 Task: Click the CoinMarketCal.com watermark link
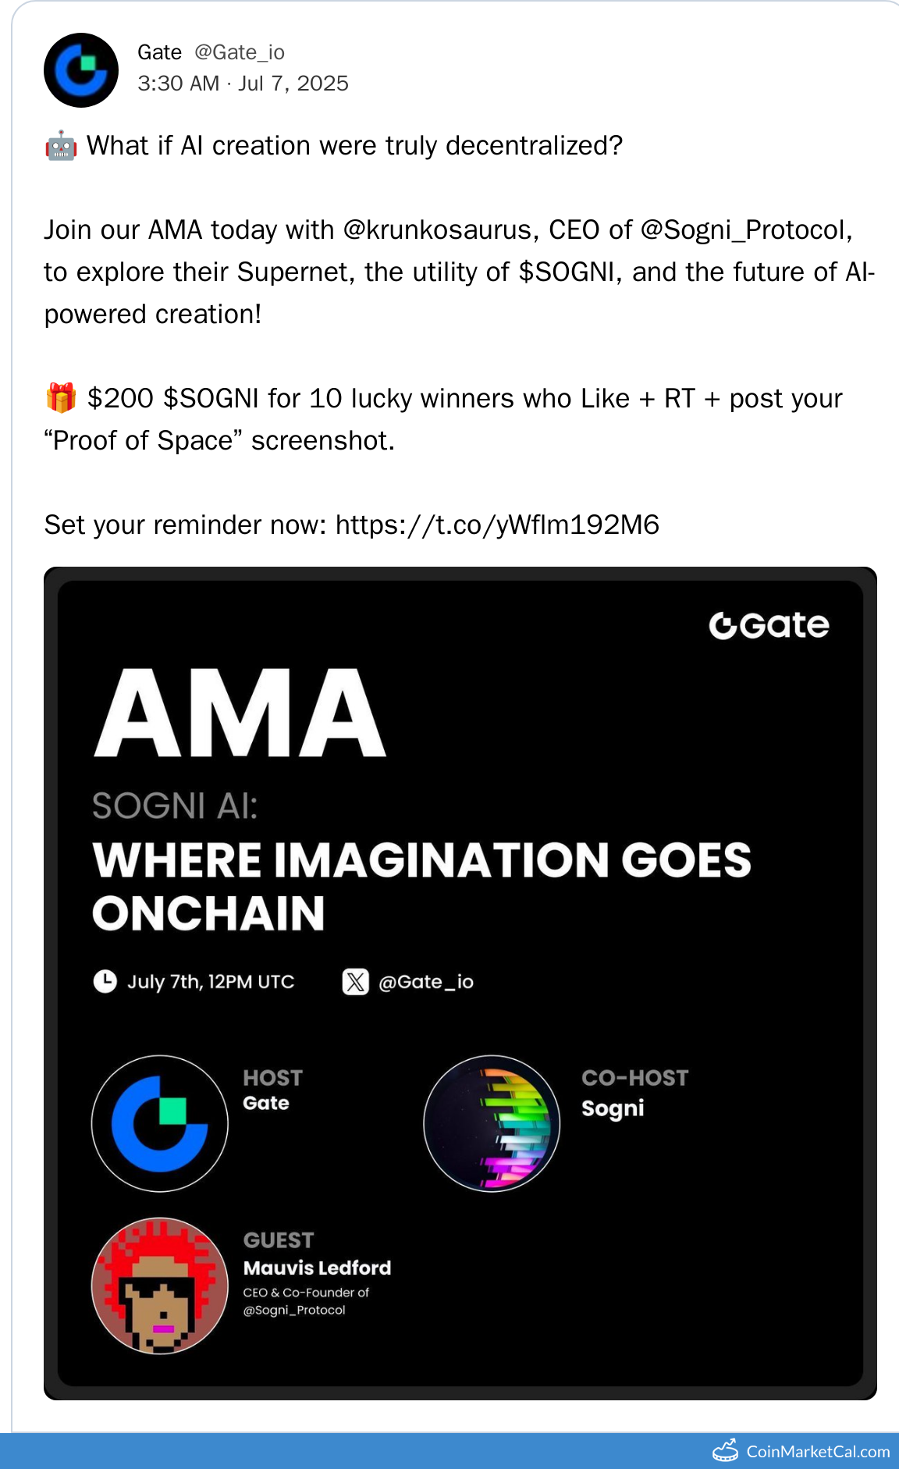(x=818, y=1452)
